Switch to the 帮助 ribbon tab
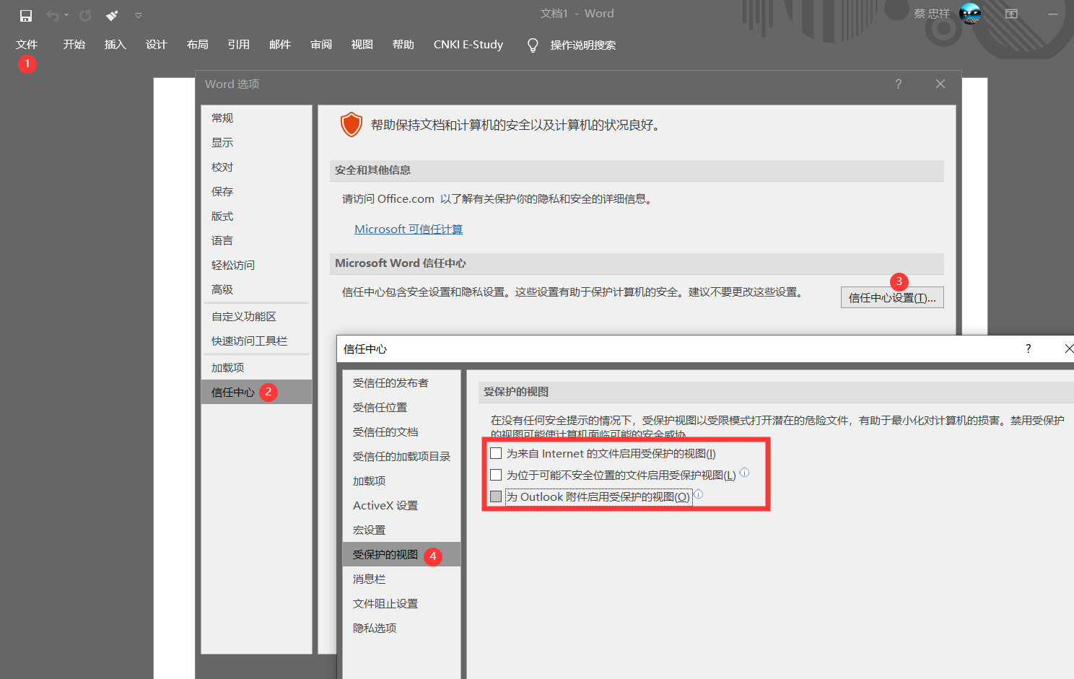 [x=403, y=45]
